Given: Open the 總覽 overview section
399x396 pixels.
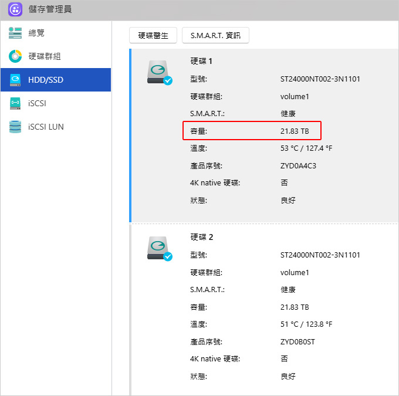Looking at the screenshot, I should (56, 33).
